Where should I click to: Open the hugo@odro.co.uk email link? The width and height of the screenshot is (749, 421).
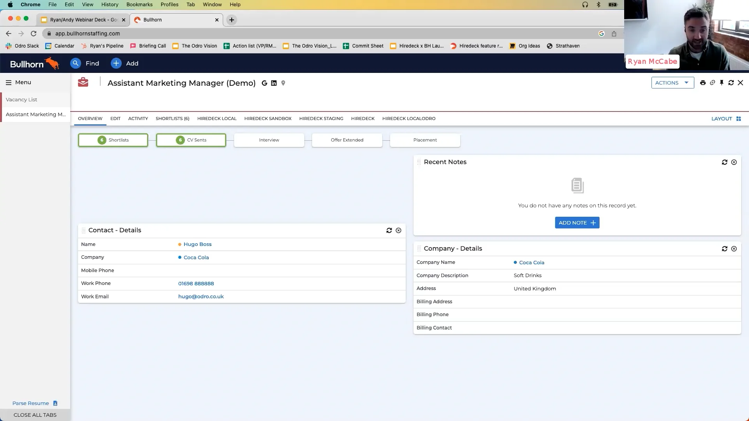[x=201, y=296]
